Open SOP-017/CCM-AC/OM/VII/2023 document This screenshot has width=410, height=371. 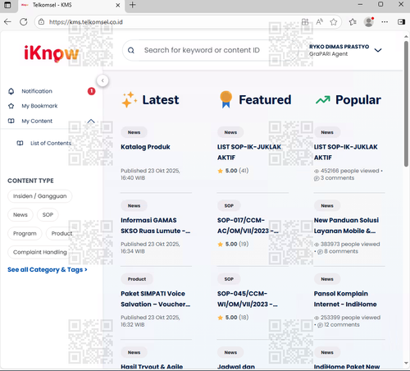[x=248, y=226]
